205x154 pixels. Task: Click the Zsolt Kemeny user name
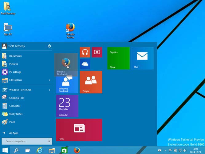pos(16,46)
